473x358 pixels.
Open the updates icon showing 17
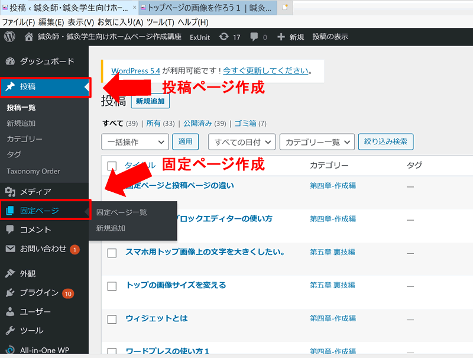coord(223,37)
